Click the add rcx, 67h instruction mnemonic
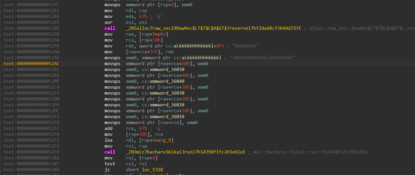This screenshot has width=415, height=175. click(108, 128)
